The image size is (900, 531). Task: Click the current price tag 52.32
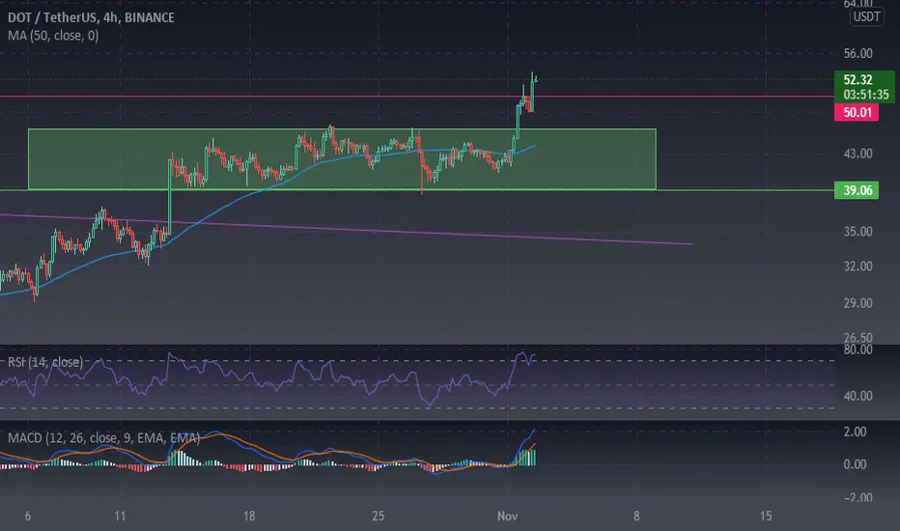point(858,79)
